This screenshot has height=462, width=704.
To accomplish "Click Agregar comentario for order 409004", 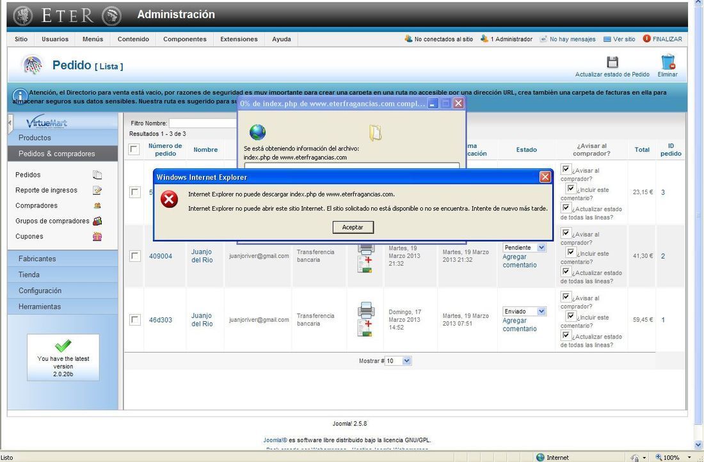I will [520, 261].
